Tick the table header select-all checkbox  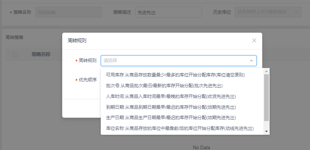(x=15, y=55)
